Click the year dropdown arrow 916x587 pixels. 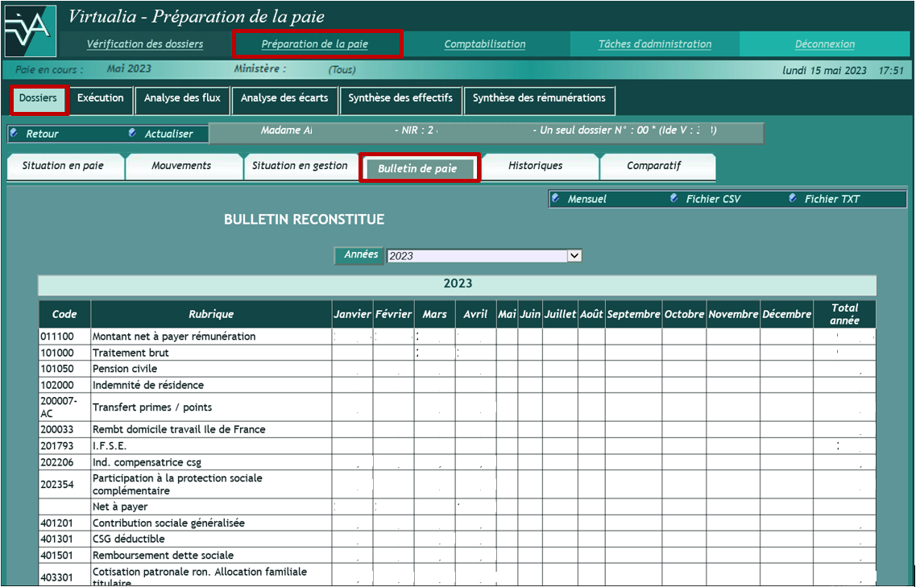pyautogui.click(x=574, y=256)
